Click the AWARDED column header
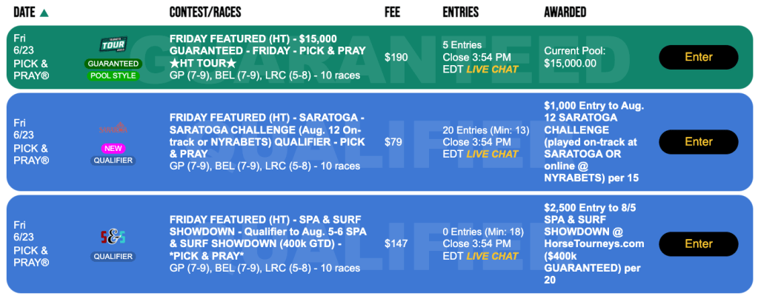758x296 pixels. point(565,13)
